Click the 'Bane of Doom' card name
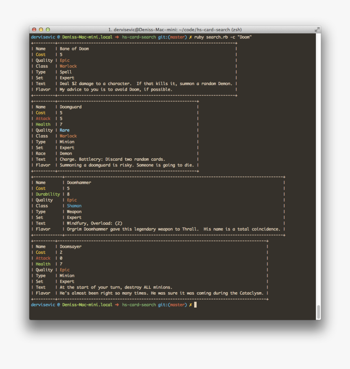This screenshot has height=369, width=350. tap(74, 49)
